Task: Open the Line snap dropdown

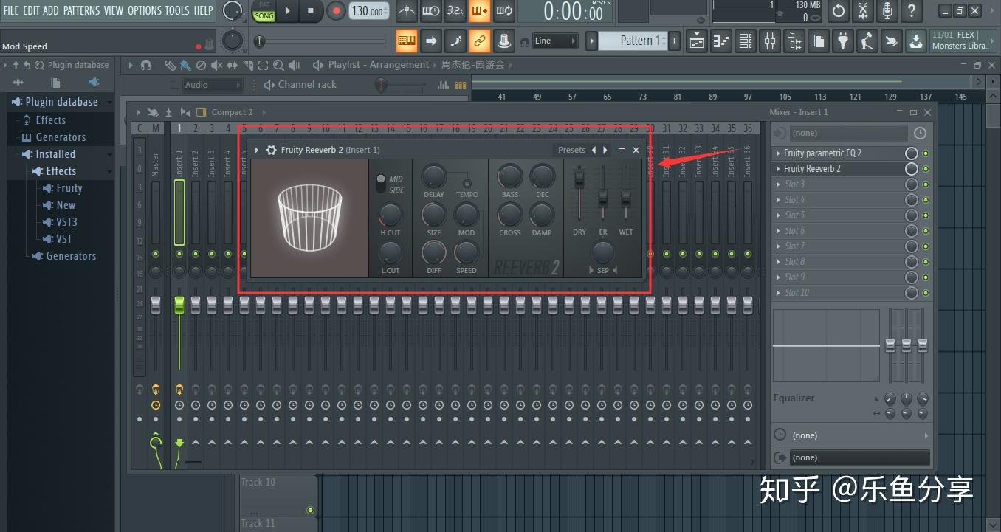Action: [x=555, y=41]
